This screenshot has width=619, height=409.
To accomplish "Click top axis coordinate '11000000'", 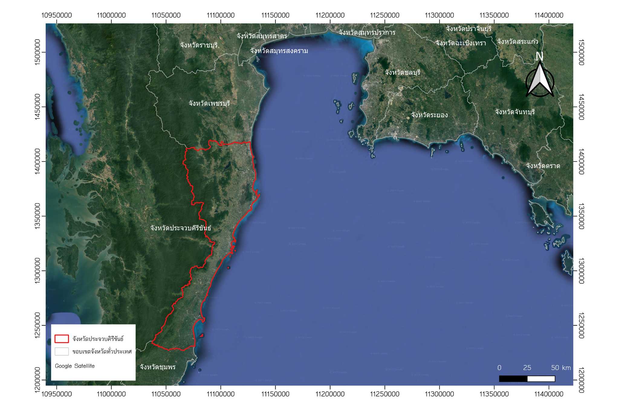I will point(111,15).
